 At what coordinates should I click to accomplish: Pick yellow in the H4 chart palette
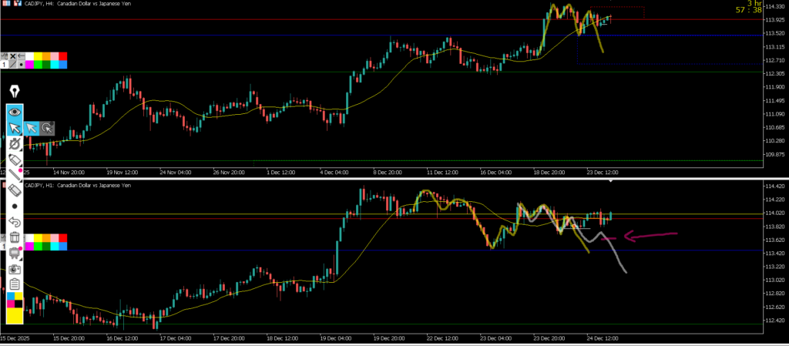click(x=38, y=56)
